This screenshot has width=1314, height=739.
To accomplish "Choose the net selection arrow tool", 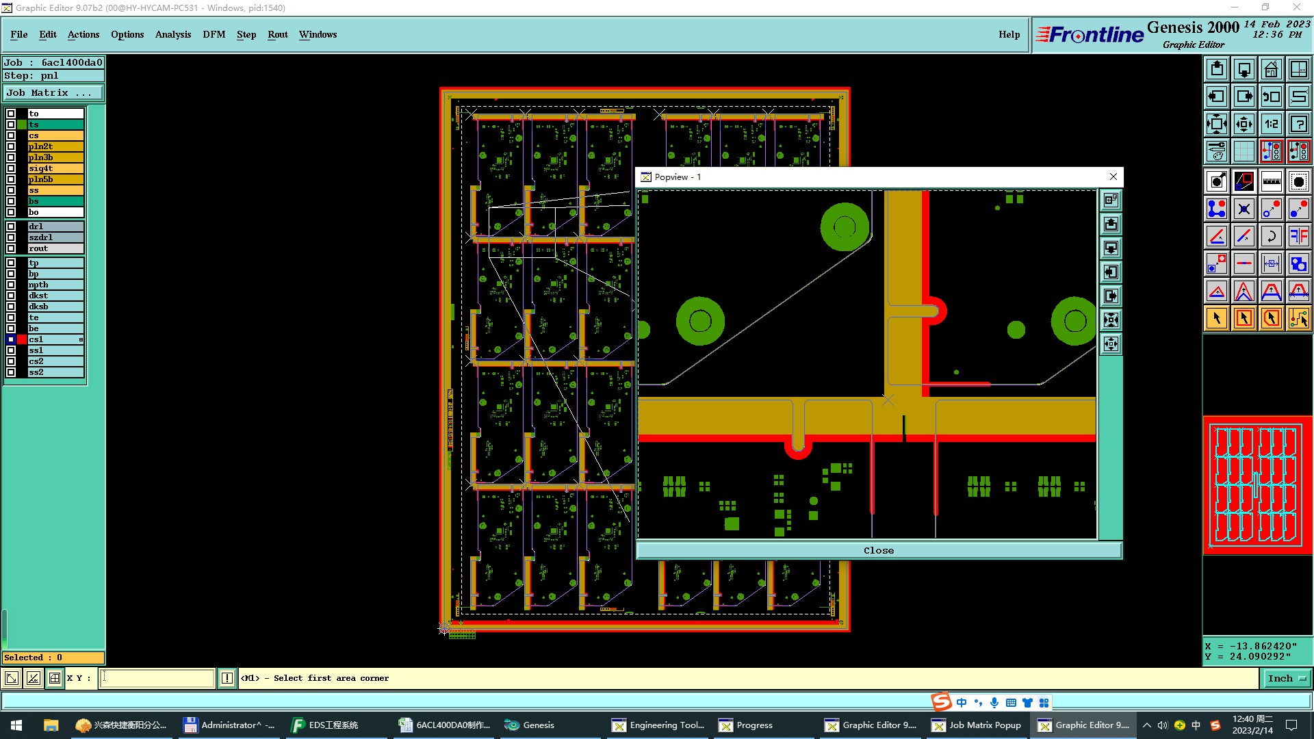I will coord(1298,318).
